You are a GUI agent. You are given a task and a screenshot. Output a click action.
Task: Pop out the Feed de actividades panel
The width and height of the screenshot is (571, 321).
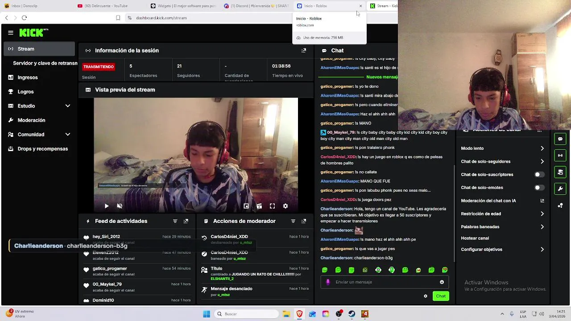click(186, 221)
